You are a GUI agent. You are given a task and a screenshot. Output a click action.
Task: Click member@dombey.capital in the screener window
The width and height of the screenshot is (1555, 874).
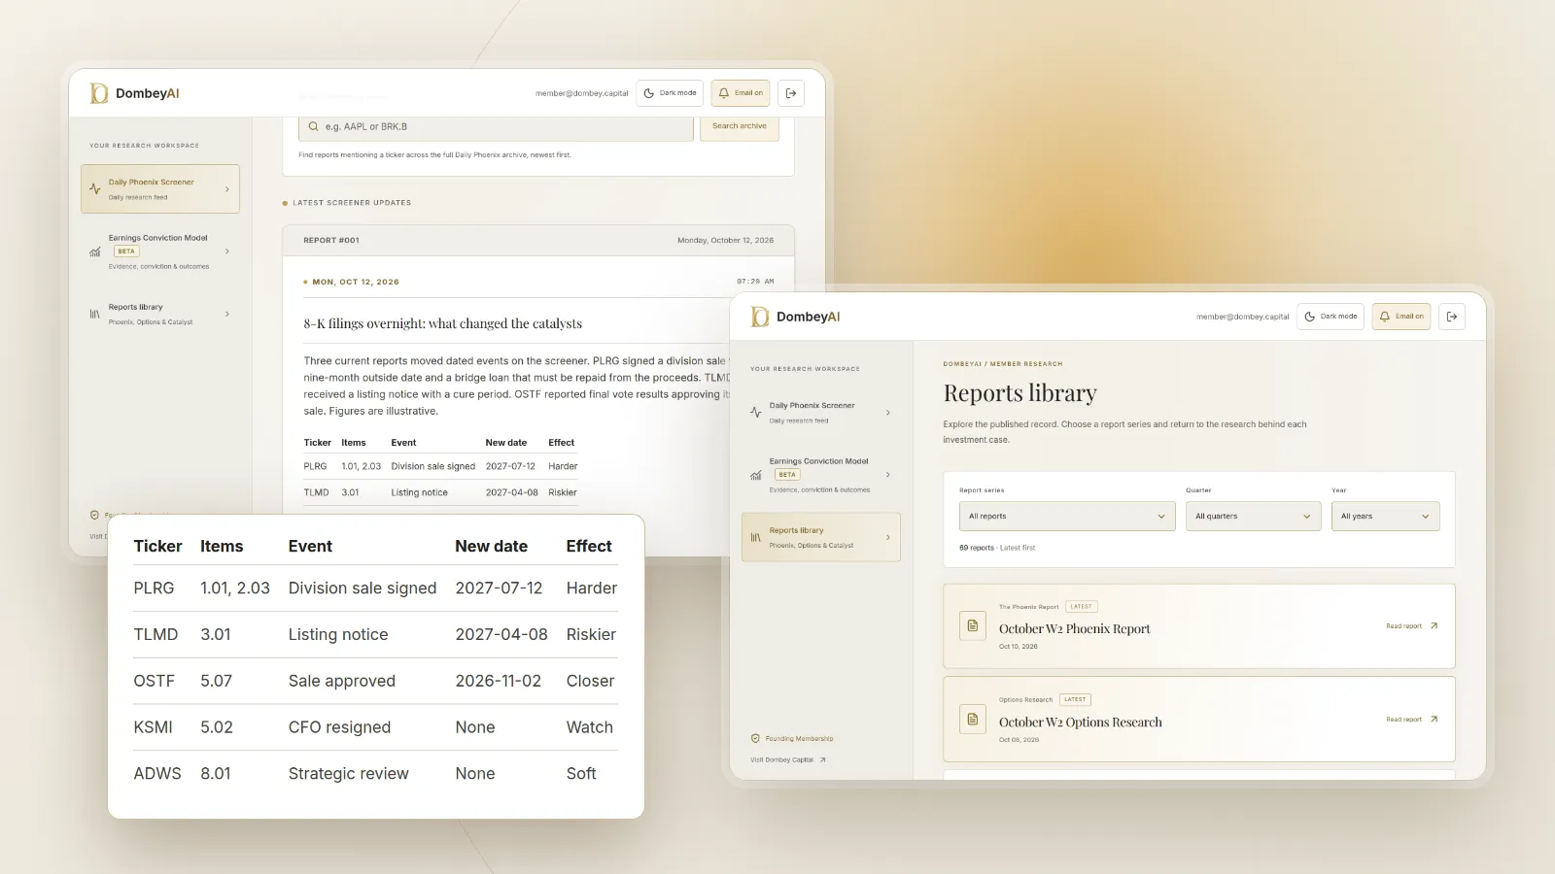point(582,93)
